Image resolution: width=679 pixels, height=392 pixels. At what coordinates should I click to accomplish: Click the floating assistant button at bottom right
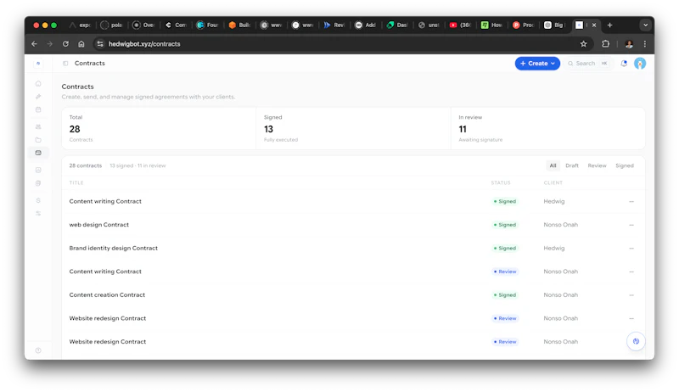(636, 341)
